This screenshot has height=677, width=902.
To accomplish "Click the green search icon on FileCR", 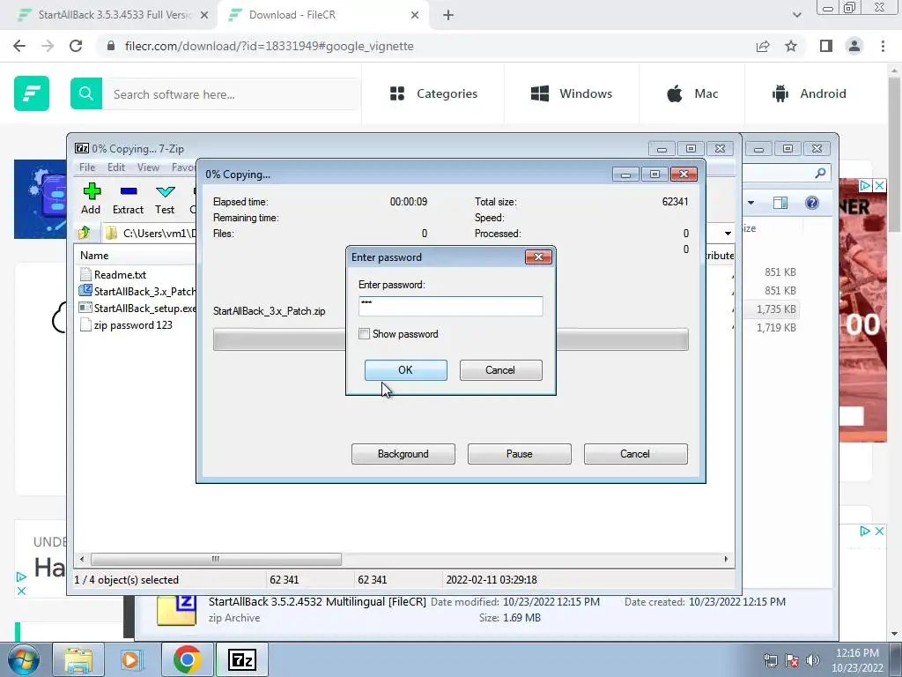I will coord(86,93).
